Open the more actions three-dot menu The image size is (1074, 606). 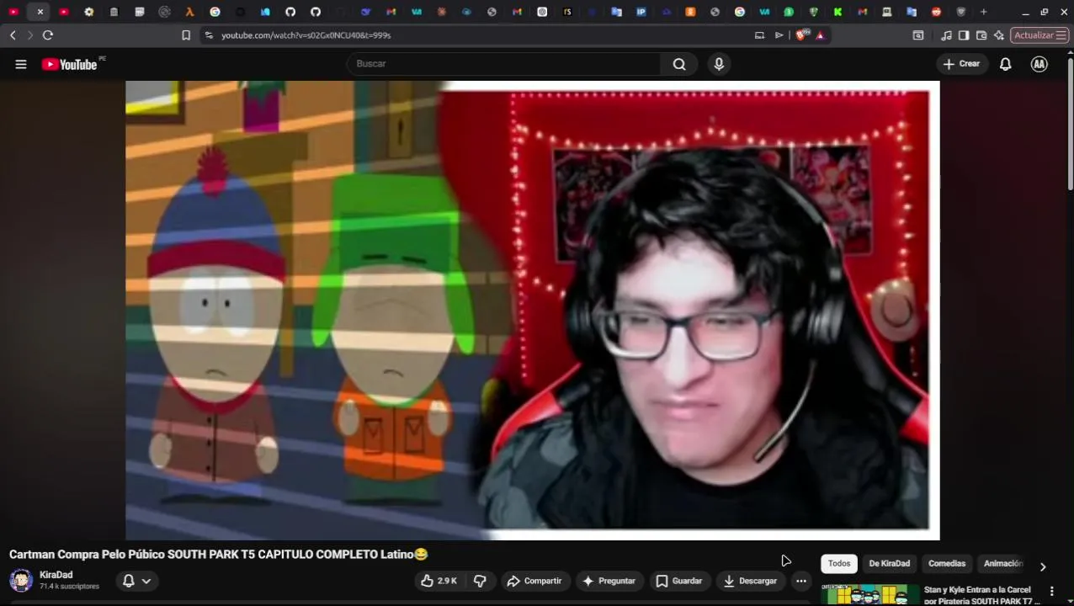(801, 581)
